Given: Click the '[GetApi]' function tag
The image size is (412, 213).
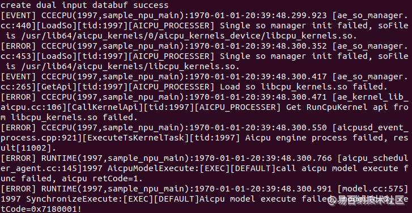Looking at the screenshot, I should (x=57, y=87).
